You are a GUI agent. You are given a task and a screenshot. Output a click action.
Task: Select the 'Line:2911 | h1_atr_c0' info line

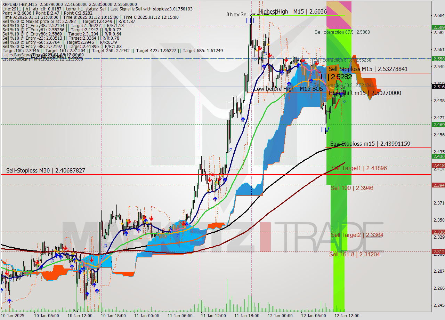click(97, 9)
